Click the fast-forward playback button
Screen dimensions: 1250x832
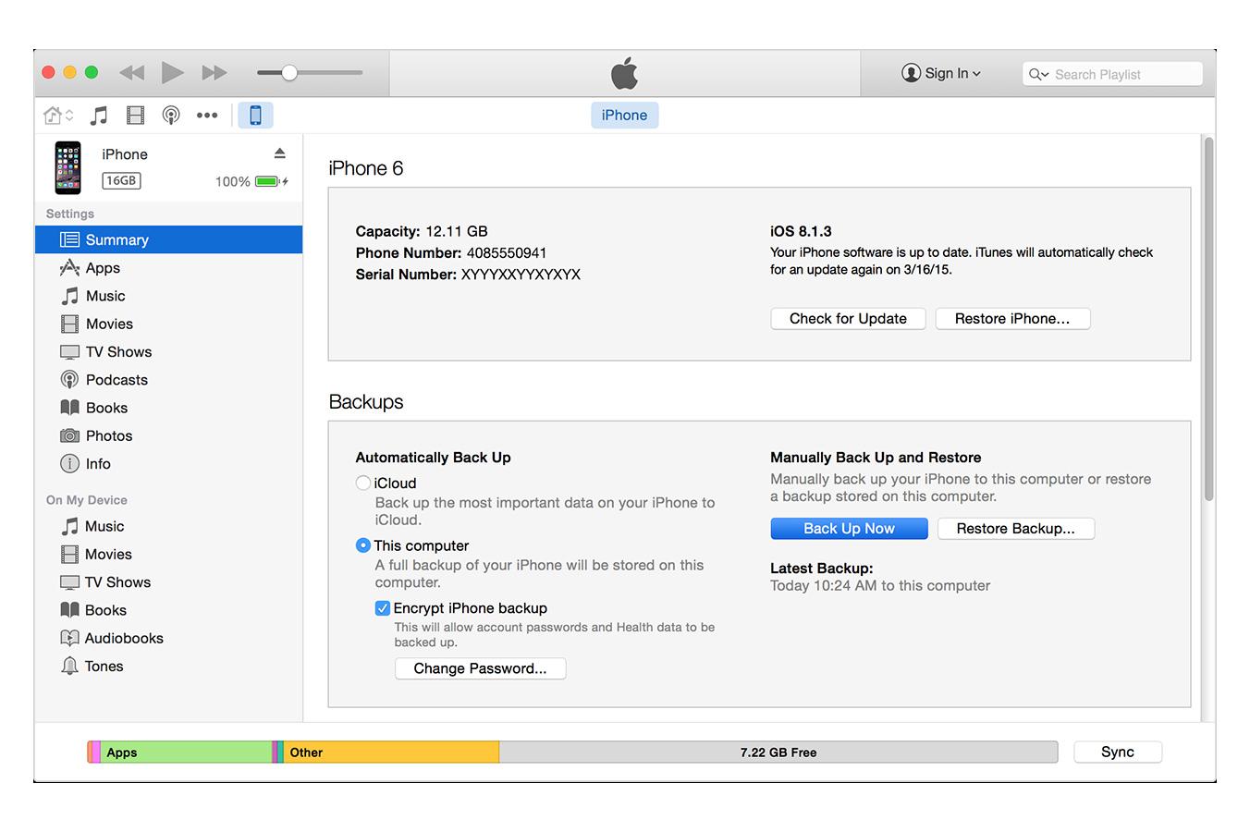pos(214,73)
